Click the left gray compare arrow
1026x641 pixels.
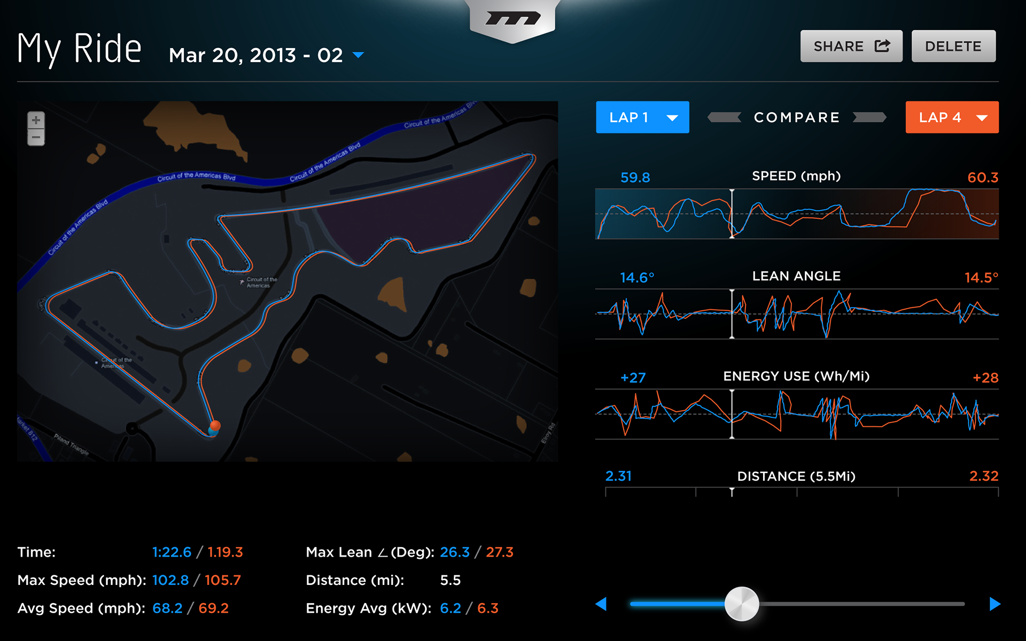pos(724,118)
